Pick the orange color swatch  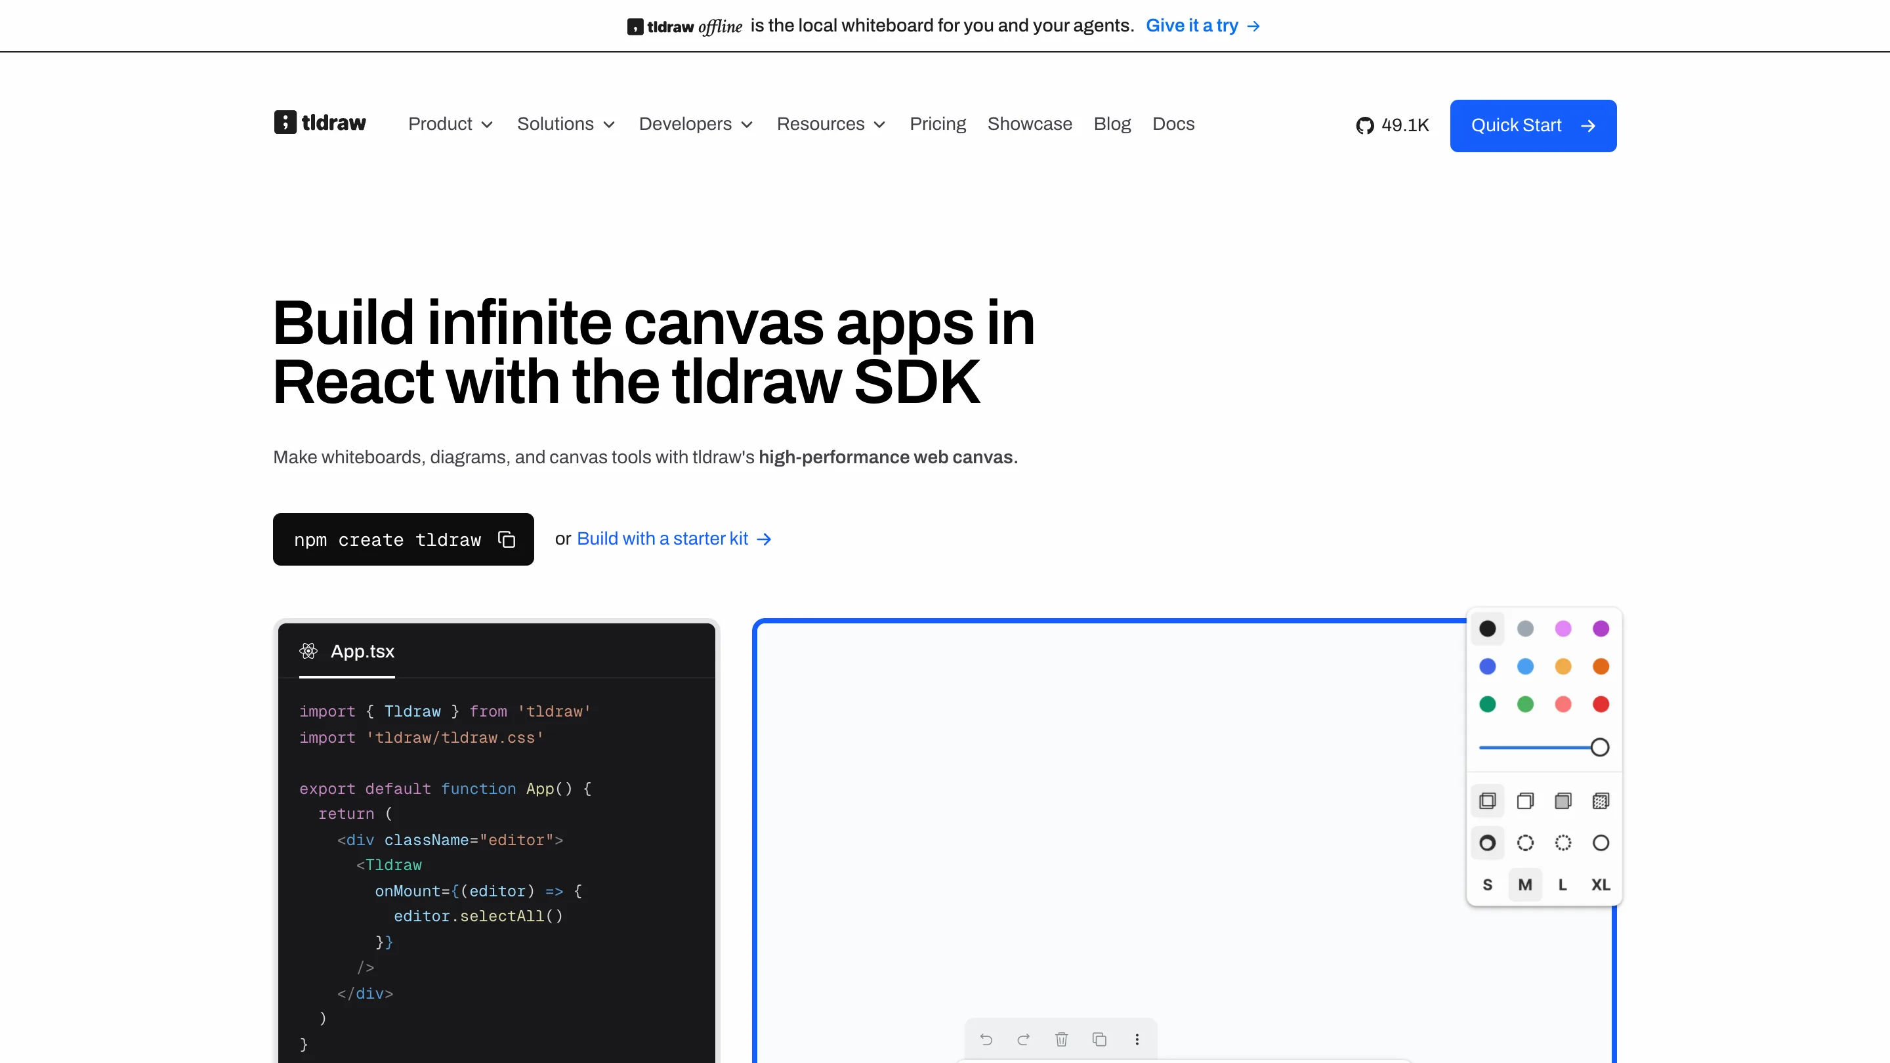pyautogui.click(x=1601, y=666)
